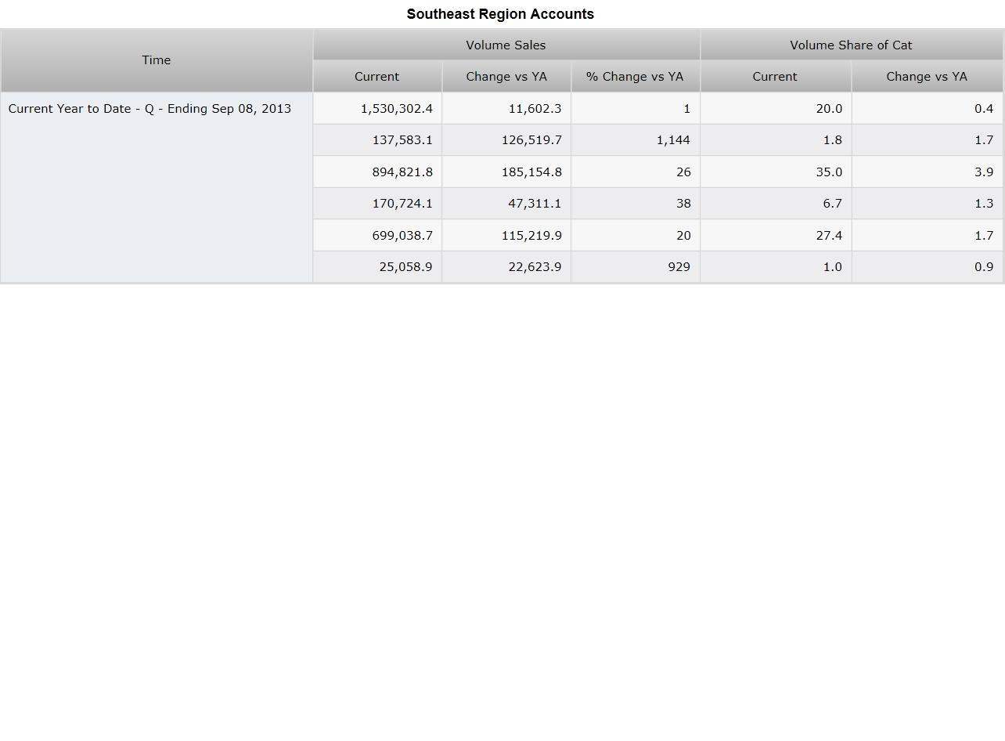The image size is (1005, 741).
Task: Click the Volume Share of Cat header
Action: click(852, 45)
